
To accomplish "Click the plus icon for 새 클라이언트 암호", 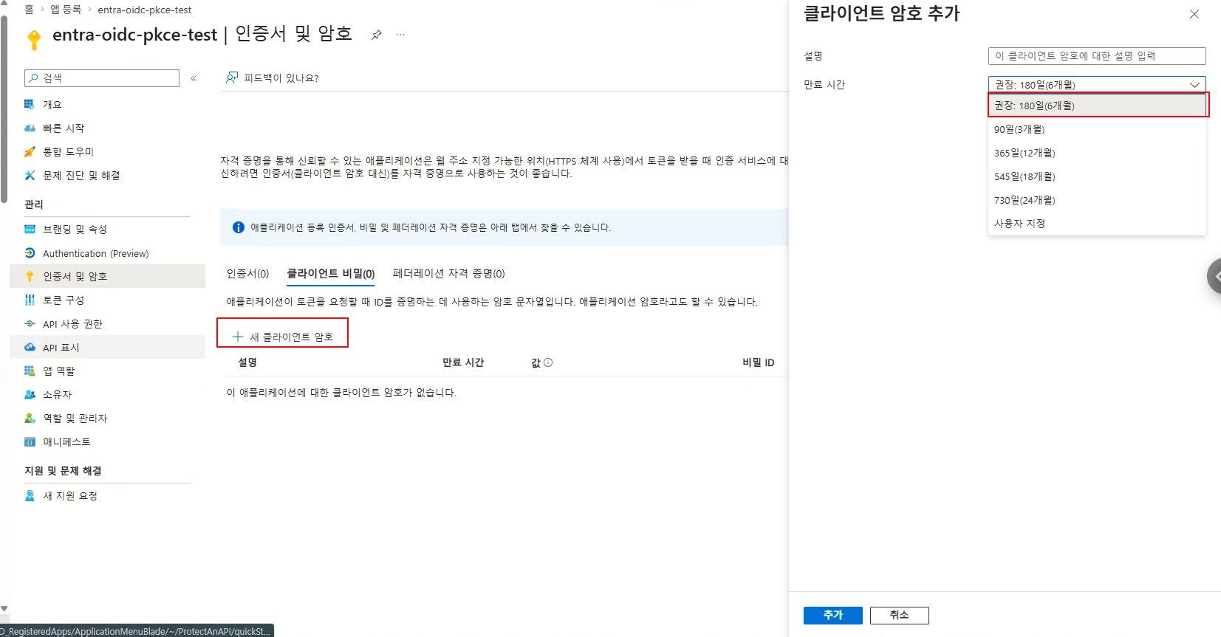I will (x=238, y=337).
